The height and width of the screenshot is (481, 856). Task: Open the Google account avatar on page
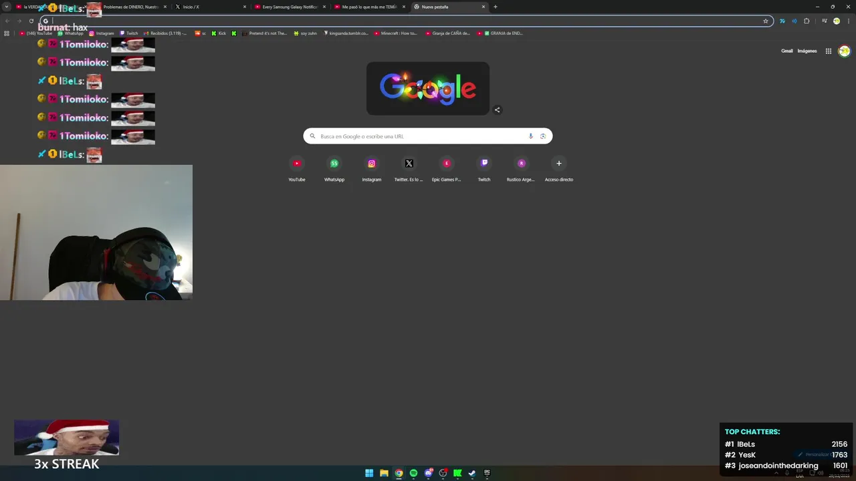click(x=845, y=51)
